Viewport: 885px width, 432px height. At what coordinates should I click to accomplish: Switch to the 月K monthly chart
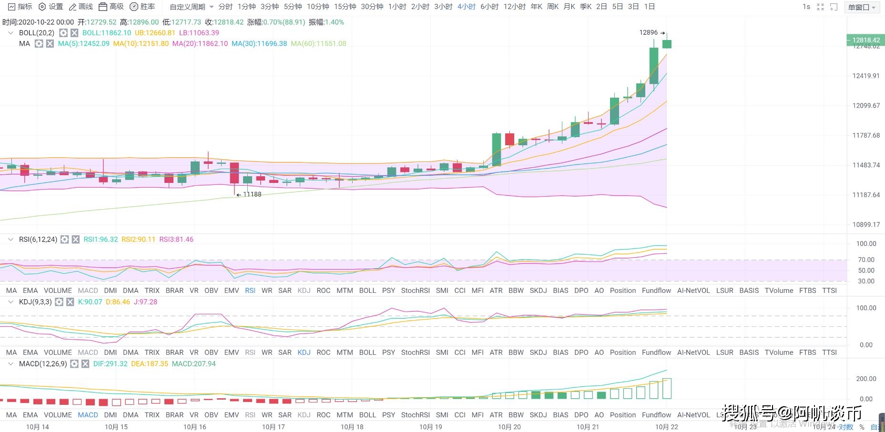click(x=569, y=7)
